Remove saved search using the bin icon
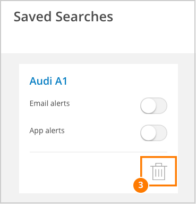This screenshot has height=204, width=196. 159,172
